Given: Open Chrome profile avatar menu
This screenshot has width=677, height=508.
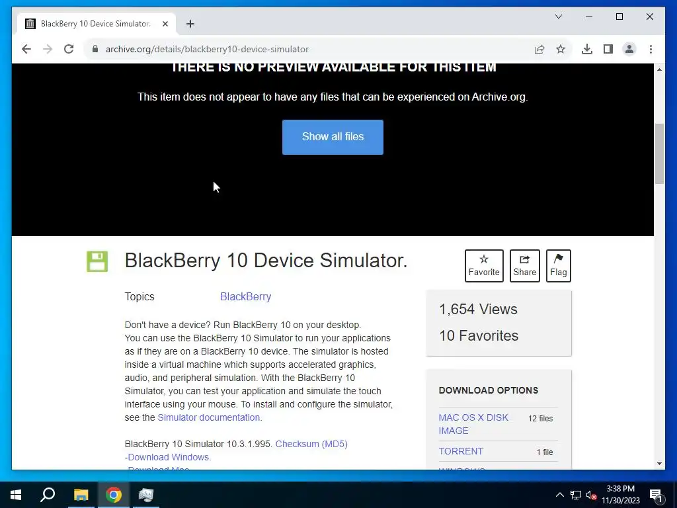Looking at the screenshot, I should [x=629, y=49].
